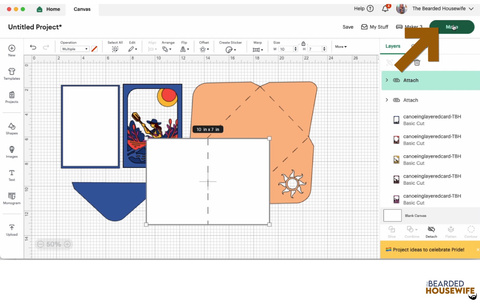
Task: Open the Projects sidebar item
Action: (x=12, y=97)
